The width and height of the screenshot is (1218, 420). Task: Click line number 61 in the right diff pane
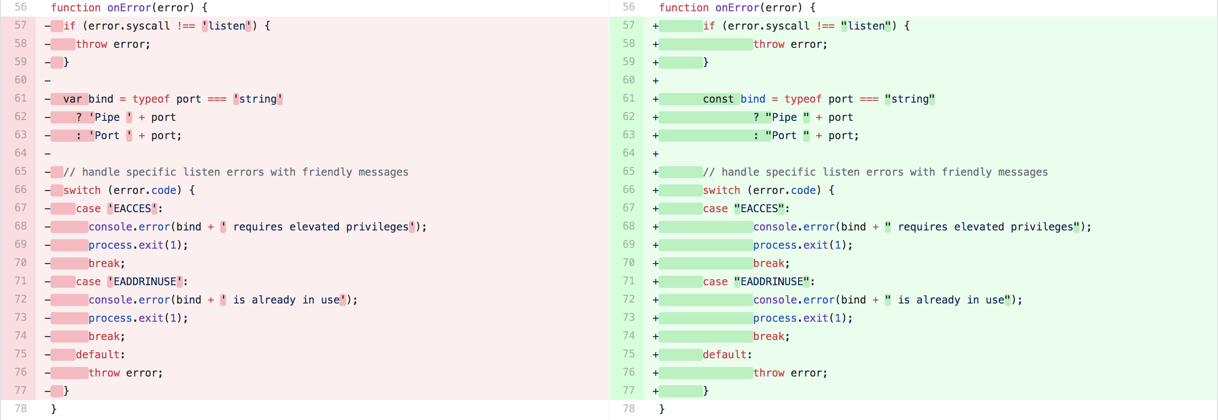point(629,99)
